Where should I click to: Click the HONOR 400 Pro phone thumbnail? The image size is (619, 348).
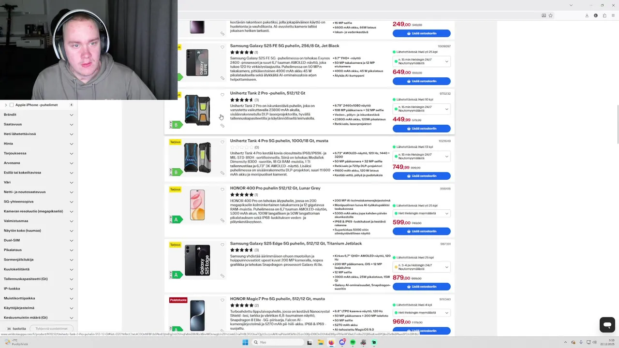(x=197, y=205)
